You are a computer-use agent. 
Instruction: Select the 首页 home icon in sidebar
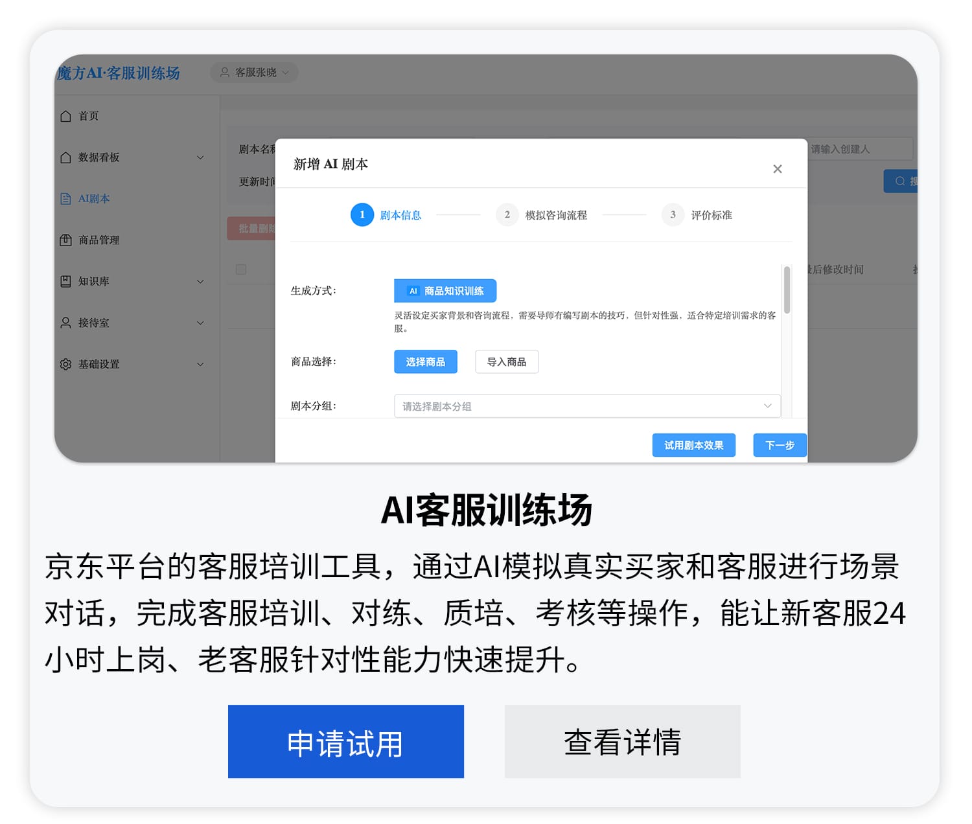tap(66, 116)
